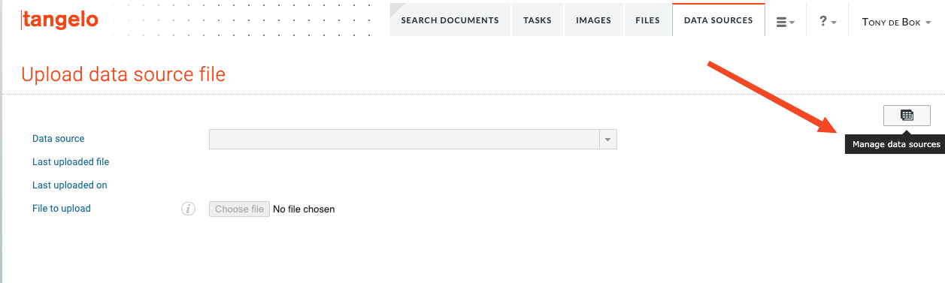Click the tangelo logo

(x=59, y=20)
